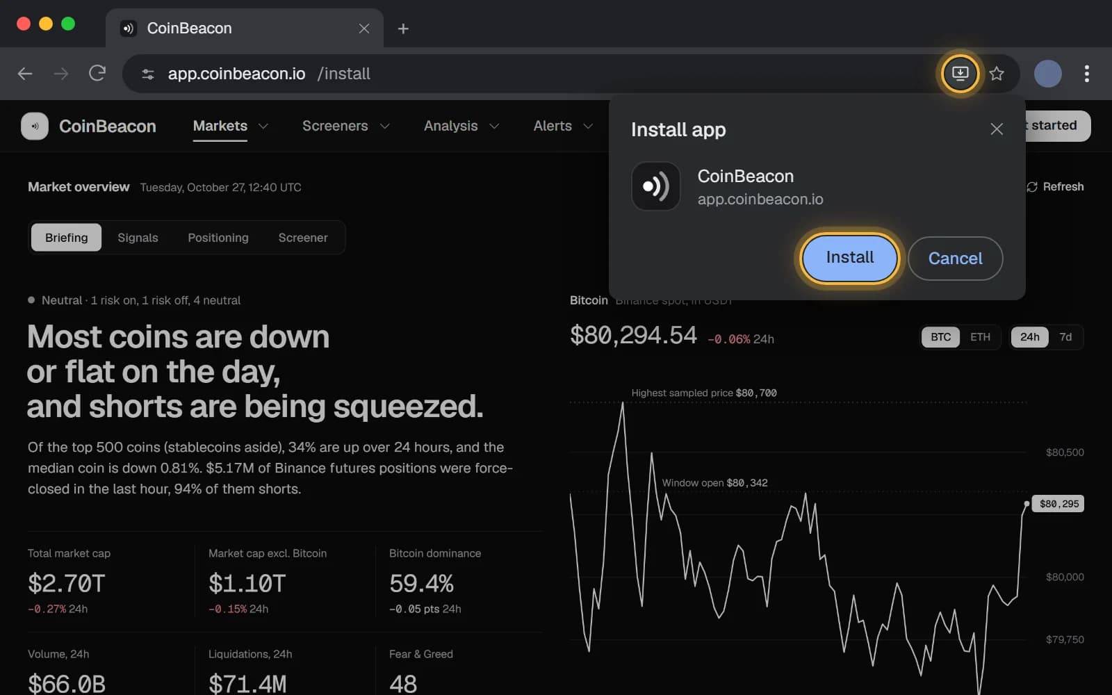Expand the Screeners dropdown chevron
Image resolution: width=1112 pixels, height=695 pixels.
click(x=384, y=126)
